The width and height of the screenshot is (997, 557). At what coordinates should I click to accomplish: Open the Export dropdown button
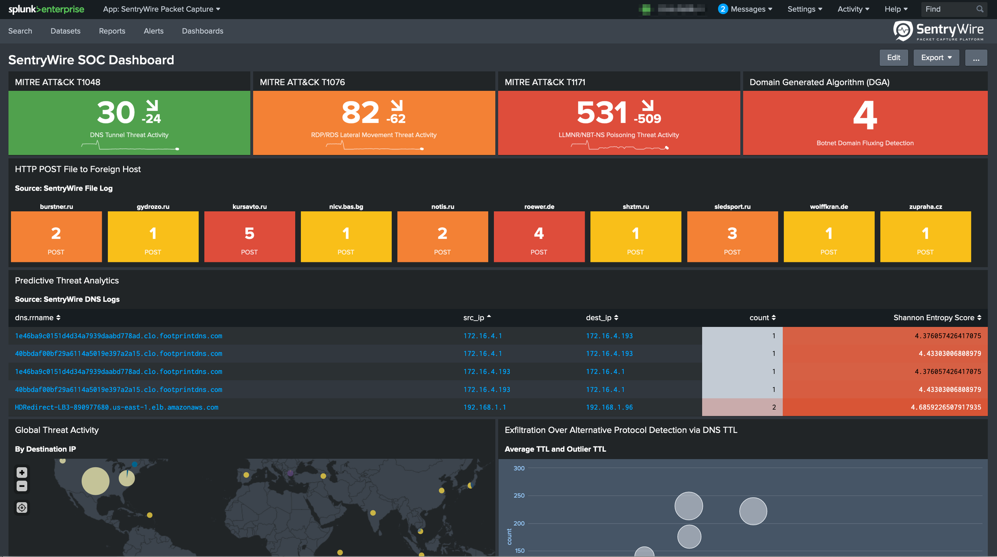(x=936, y=58)
